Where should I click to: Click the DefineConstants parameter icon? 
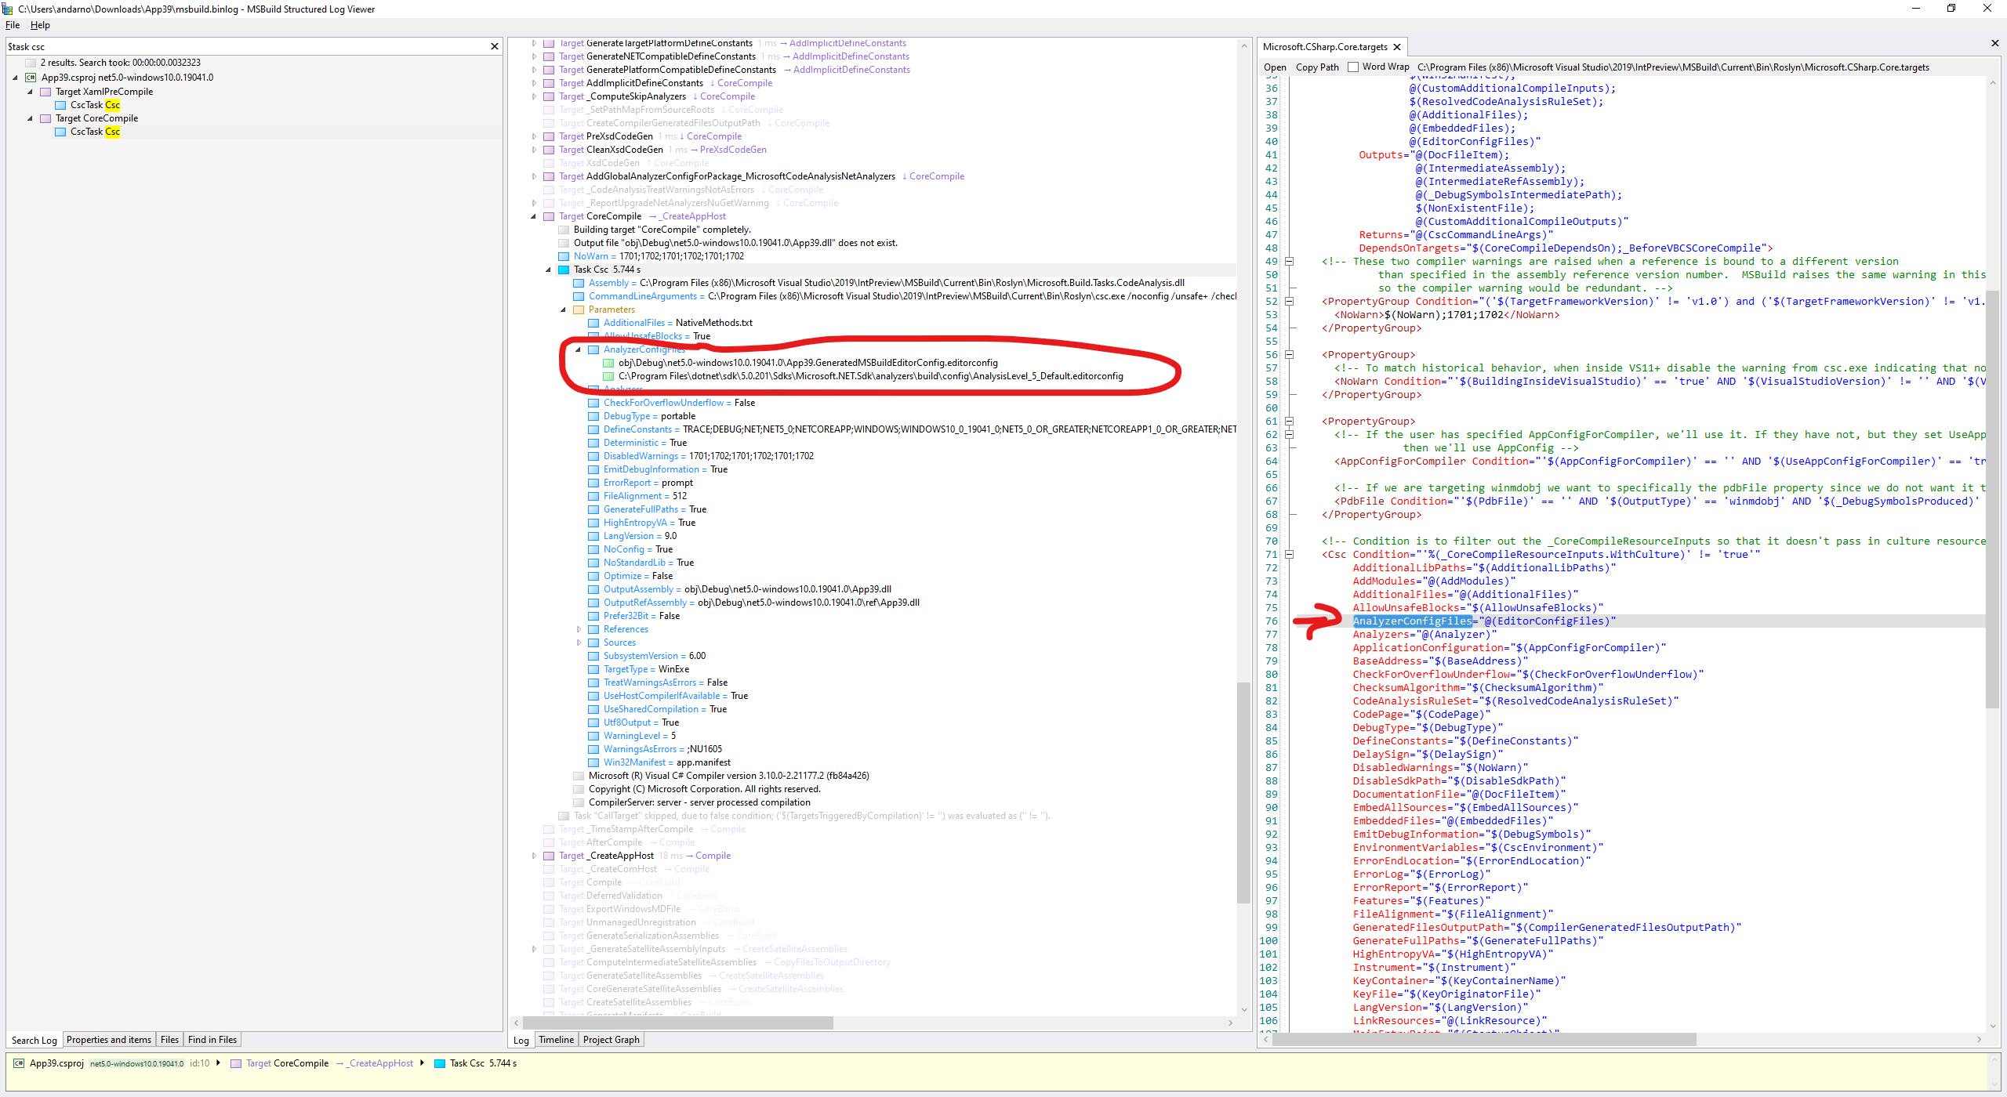click(x=593, y=429)
